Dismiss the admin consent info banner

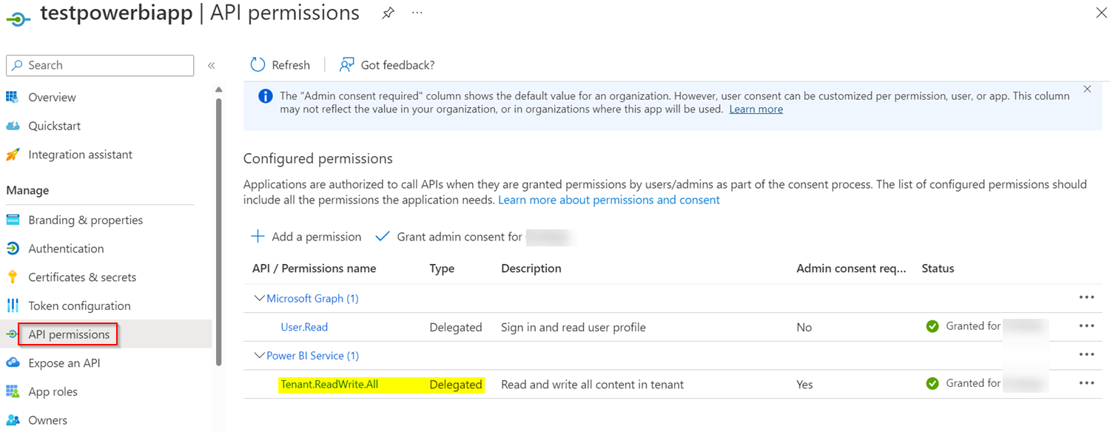click(1087, 89)
